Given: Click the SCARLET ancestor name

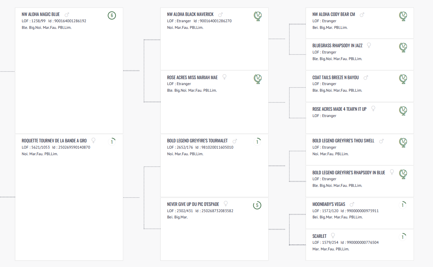Looking at the screenshot, I should pyautogui.click(x=319, y=236).
